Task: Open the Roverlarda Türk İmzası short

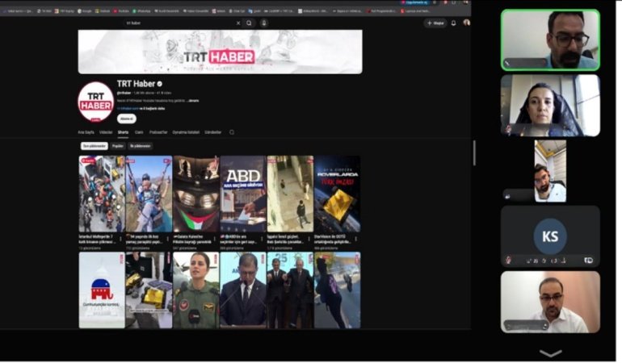Action: point(337,194)
